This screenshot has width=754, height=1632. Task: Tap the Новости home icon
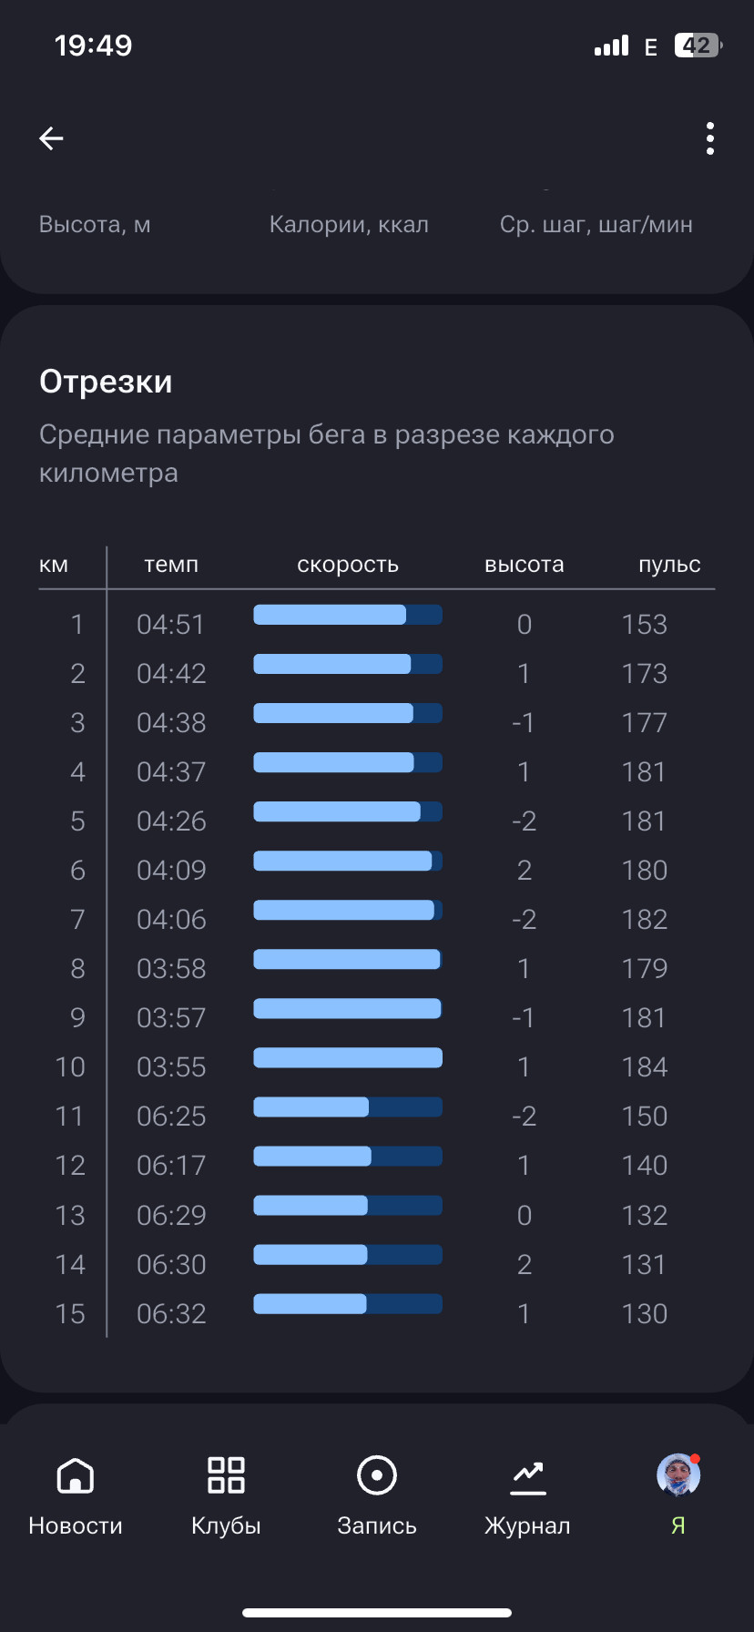click(76, 1475)
